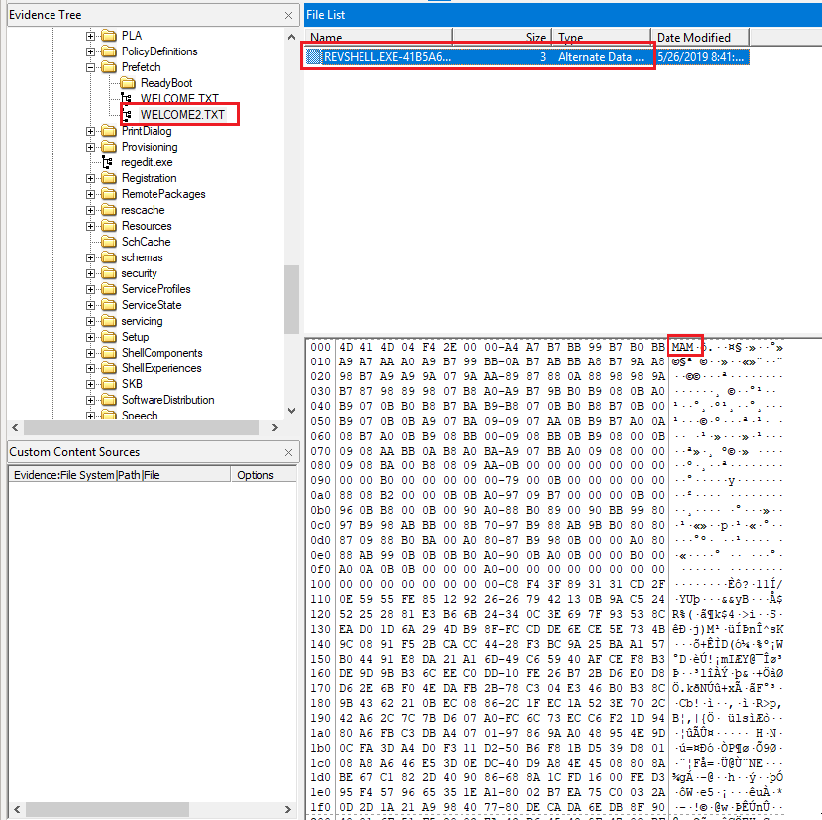Expand the Provisioning folder node
Viewport: 822px width, 820px height.
91,147
